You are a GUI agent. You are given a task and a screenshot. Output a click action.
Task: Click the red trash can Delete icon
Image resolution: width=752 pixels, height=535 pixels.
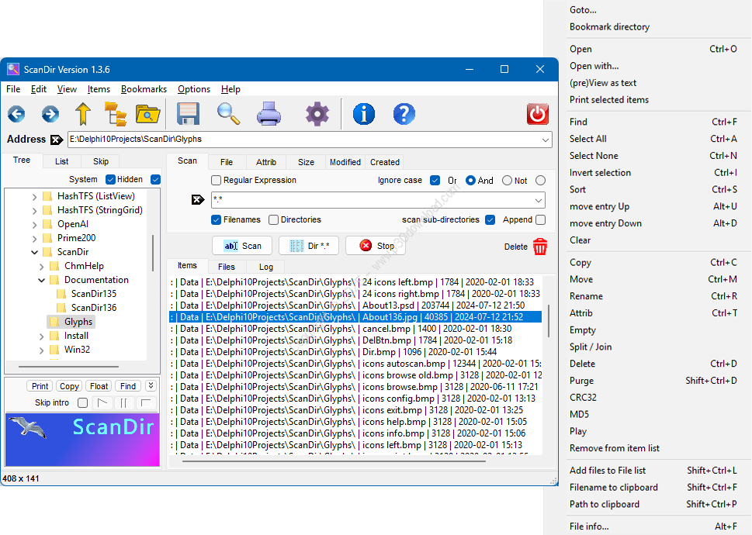tap(540, 247)
